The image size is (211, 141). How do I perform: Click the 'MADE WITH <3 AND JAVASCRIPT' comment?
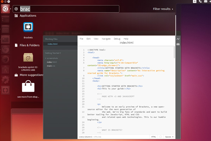point(118,97)
